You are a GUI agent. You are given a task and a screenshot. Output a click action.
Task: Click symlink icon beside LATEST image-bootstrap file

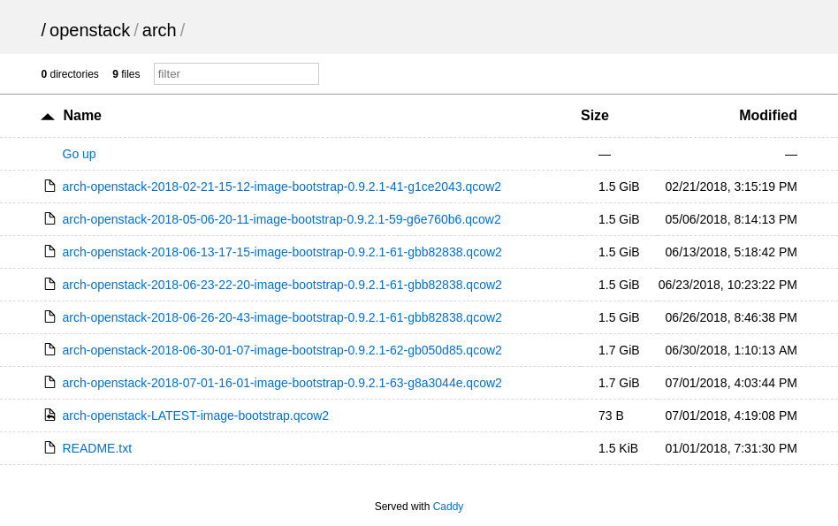[50, 415]
